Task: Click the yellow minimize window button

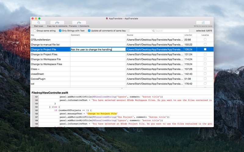Action: point(36,19)
